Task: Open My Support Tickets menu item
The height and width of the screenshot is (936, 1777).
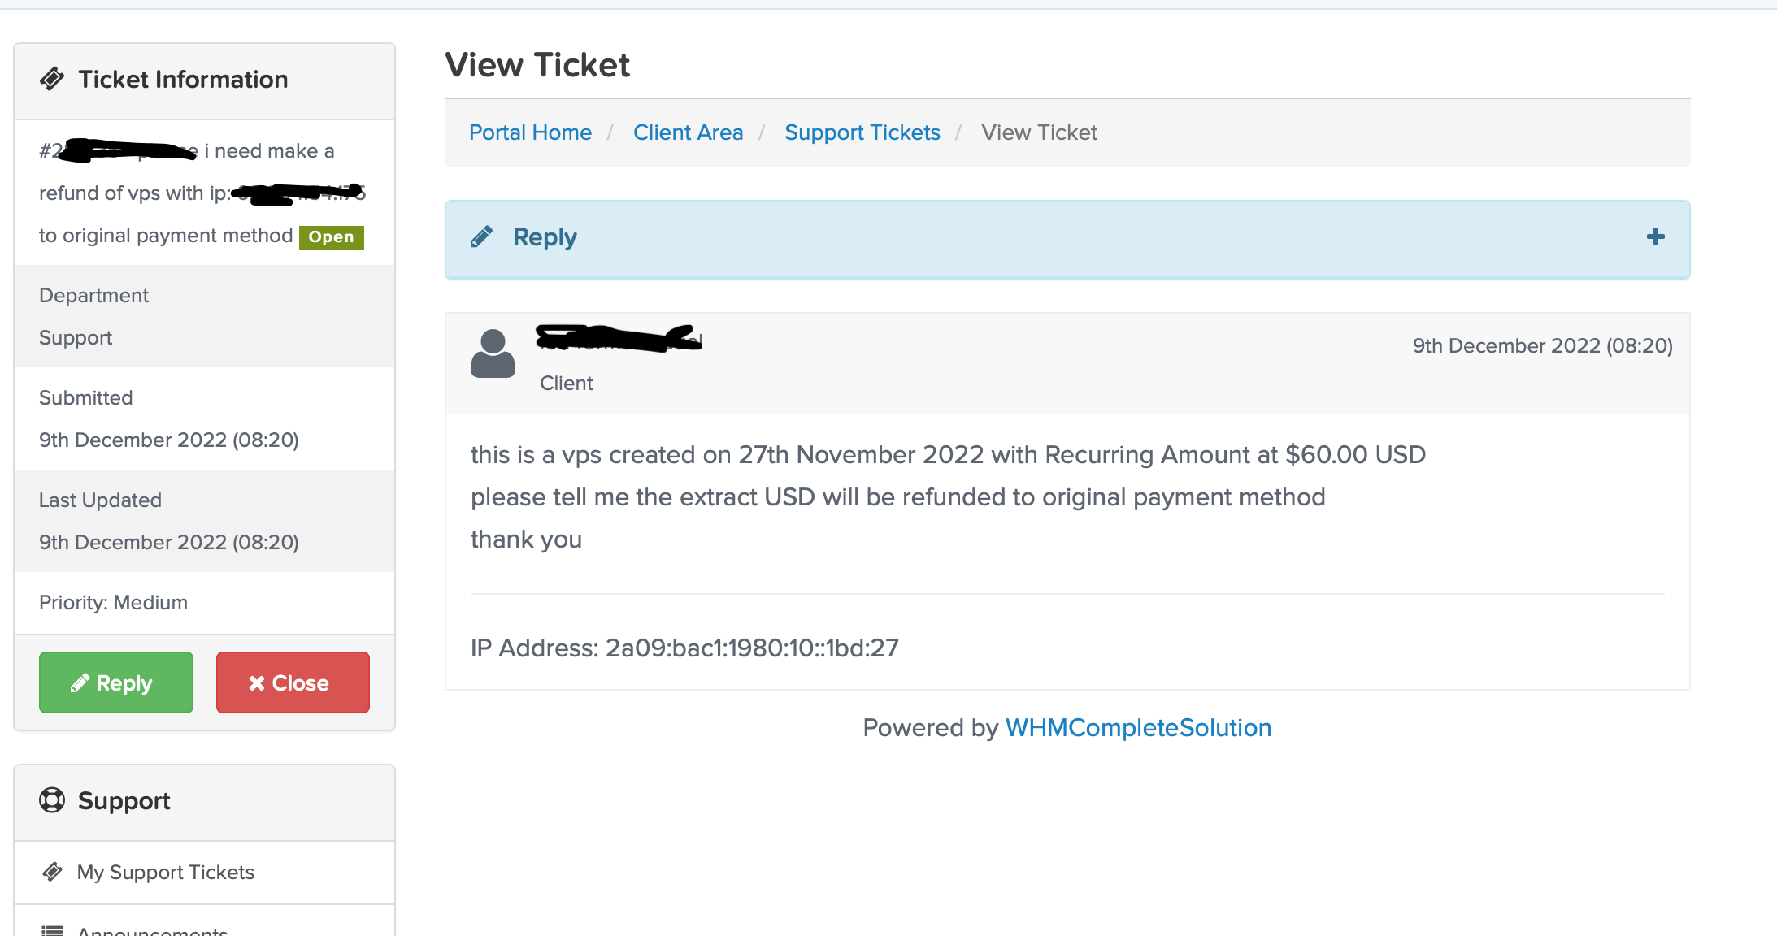Action: click(165, 872)
